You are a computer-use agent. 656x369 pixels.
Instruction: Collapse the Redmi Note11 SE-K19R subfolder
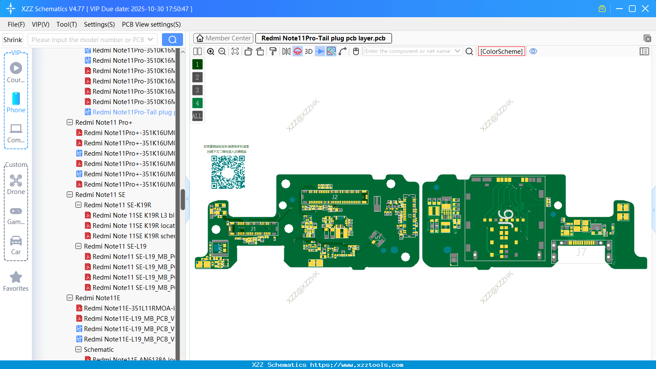[78, 205]
